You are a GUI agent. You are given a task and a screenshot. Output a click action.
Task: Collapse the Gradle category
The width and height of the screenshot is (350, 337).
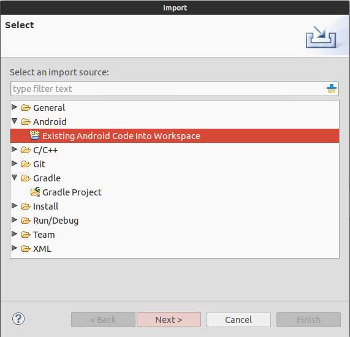(15, 178)
